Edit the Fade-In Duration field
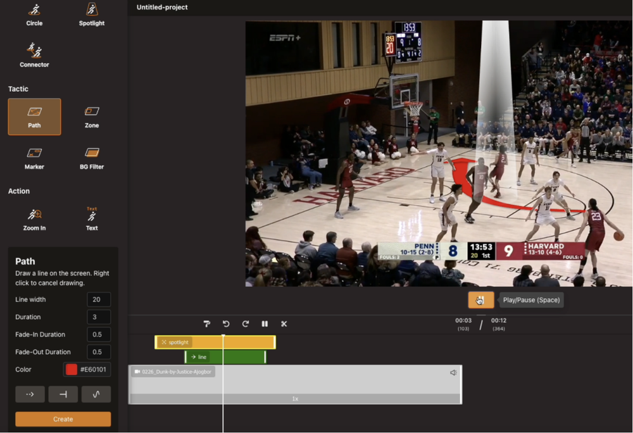This screenshot has height=433, width=633. point(99,334)
